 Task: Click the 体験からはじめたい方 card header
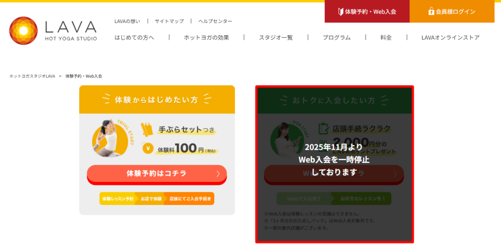(x=157, y=99)
